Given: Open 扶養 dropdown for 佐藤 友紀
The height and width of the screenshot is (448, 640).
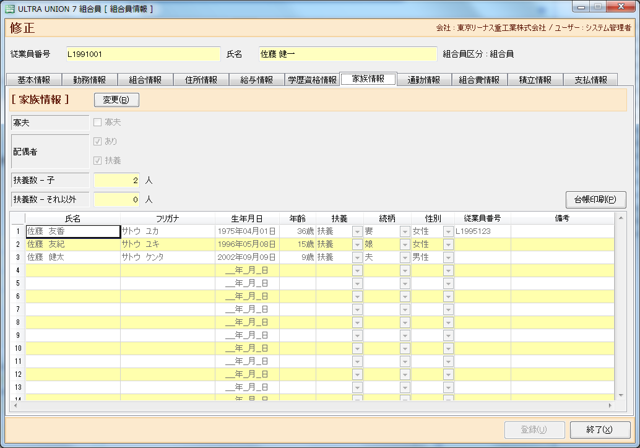Looking at the screenshot, I should (357, 244).
